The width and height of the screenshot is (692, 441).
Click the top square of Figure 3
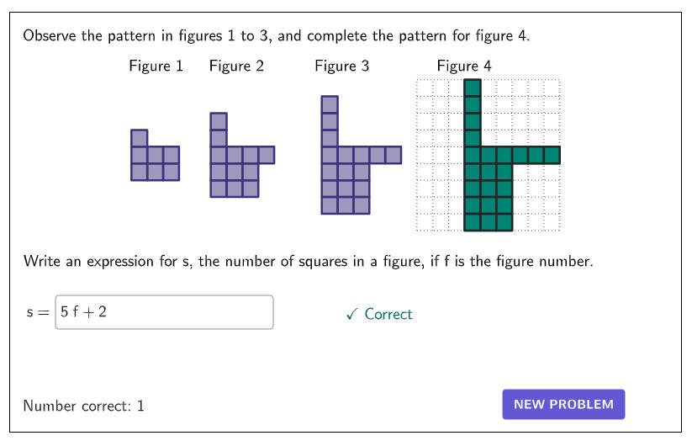point(330,104)
